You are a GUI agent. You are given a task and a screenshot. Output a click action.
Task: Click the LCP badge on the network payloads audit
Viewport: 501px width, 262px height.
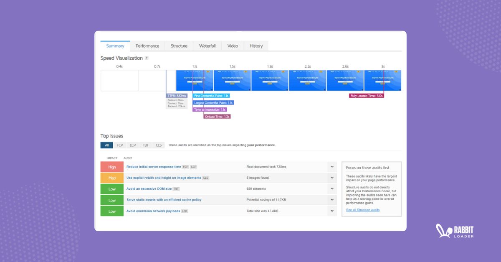[x=184, y=210]
